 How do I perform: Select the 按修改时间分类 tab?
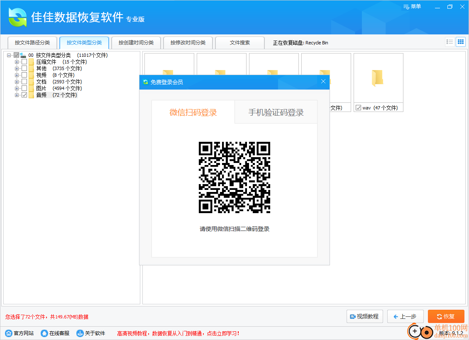pos(188,43)
